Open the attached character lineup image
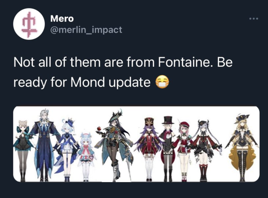The height and width of the screenshot is (198, 268). tap(136, 144)
